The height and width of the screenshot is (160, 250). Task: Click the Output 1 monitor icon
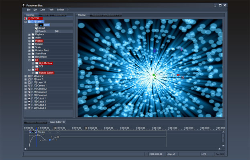tap(29, 98)
